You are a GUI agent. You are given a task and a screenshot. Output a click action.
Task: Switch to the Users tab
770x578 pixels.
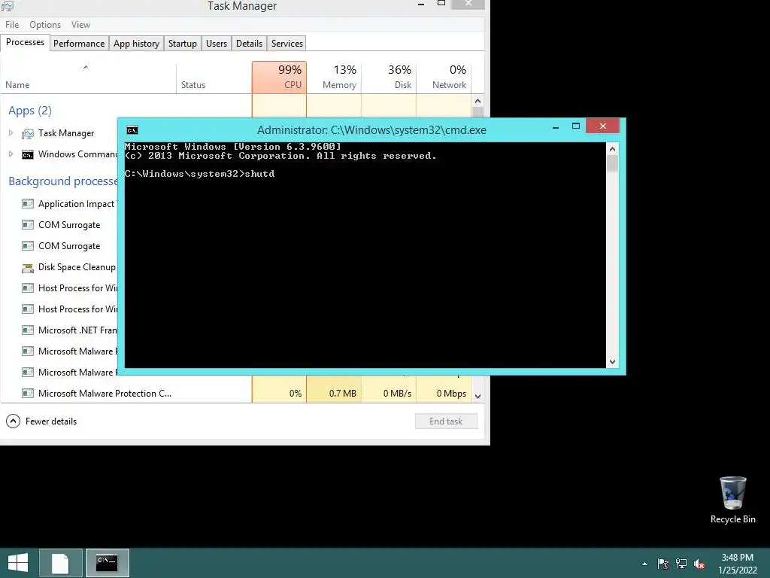pyautogui.click(x=216, y=43)
